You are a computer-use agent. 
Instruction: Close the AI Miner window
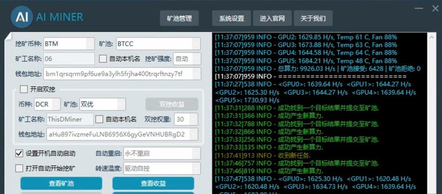(435, 8)
